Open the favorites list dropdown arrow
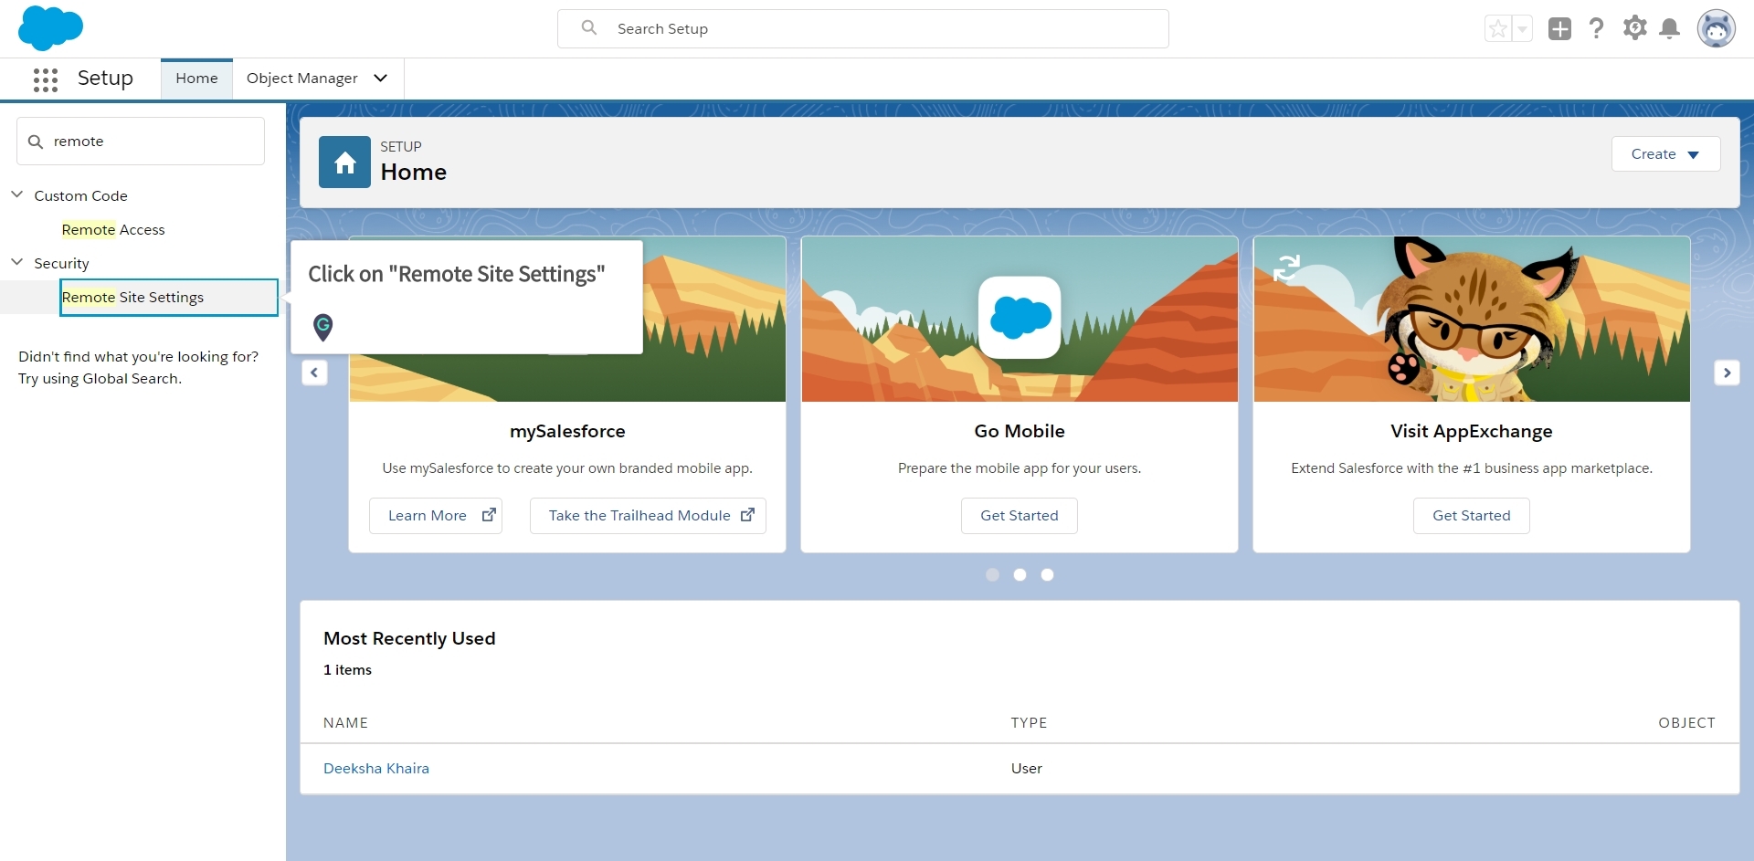The image size is (1754, 861). point(1522,29)
